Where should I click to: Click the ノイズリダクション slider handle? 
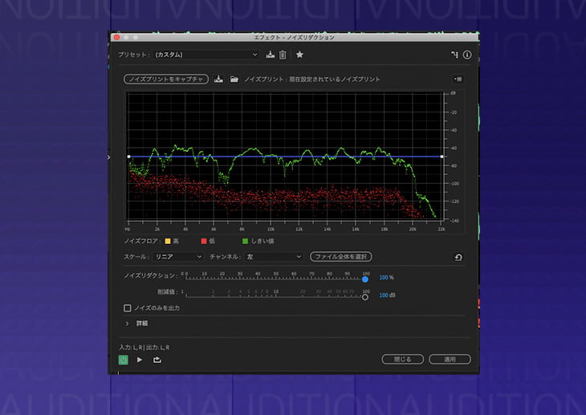365,279
